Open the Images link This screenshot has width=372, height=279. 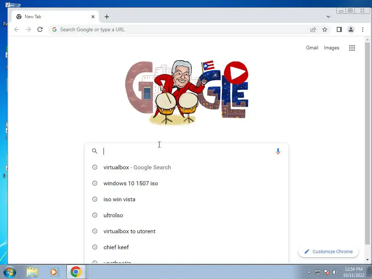pyautogui.click(x=331, y=48)
